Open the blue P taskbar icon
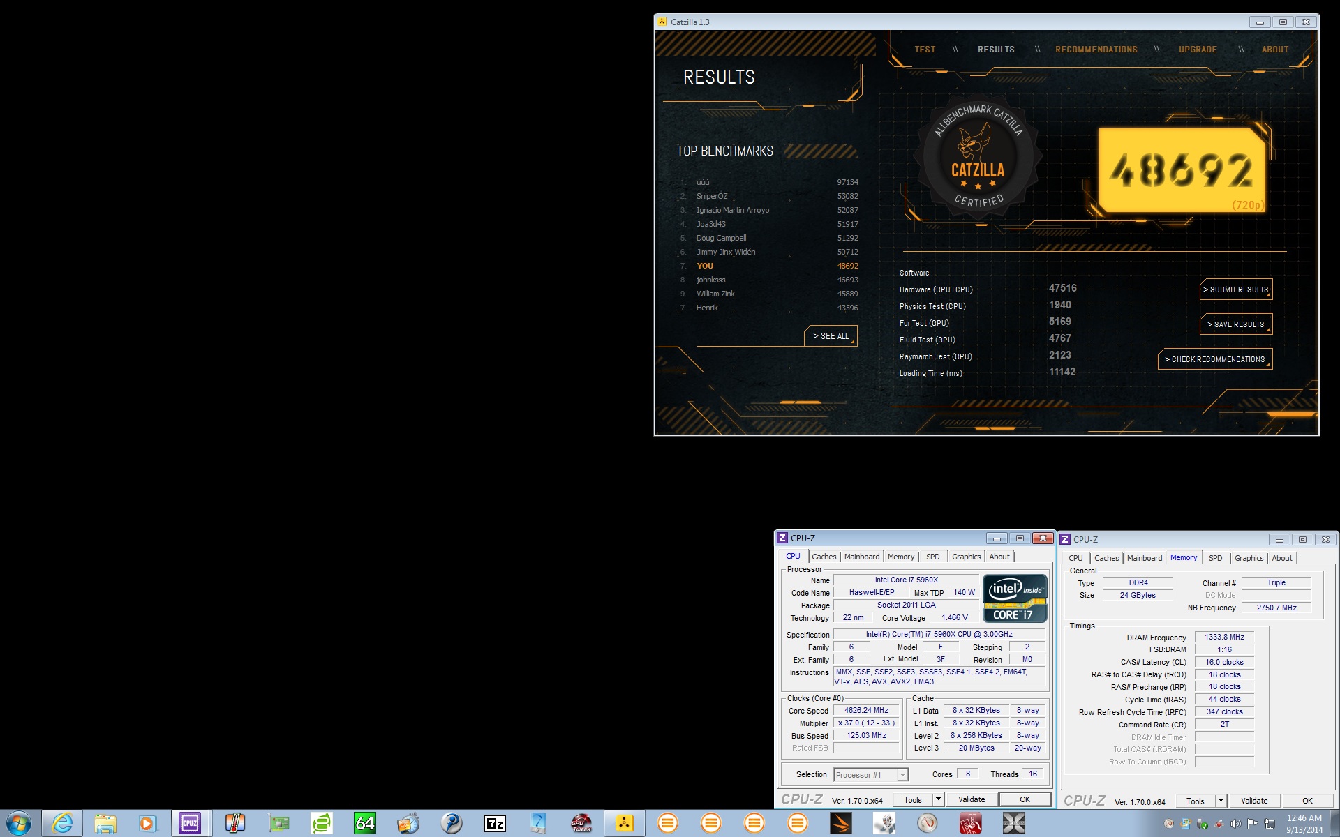This screenshot has height=837, width=1340. [452, 824]
